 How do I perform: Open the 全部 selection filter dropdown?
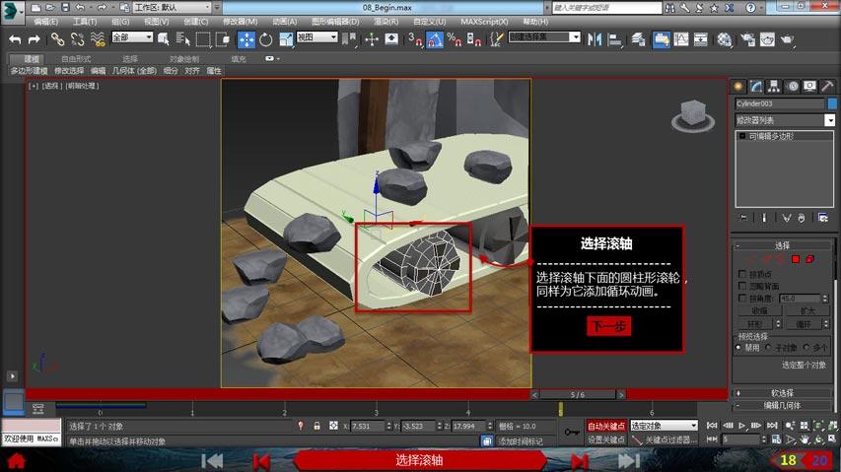pyautogui.click(x=132, y=37)
